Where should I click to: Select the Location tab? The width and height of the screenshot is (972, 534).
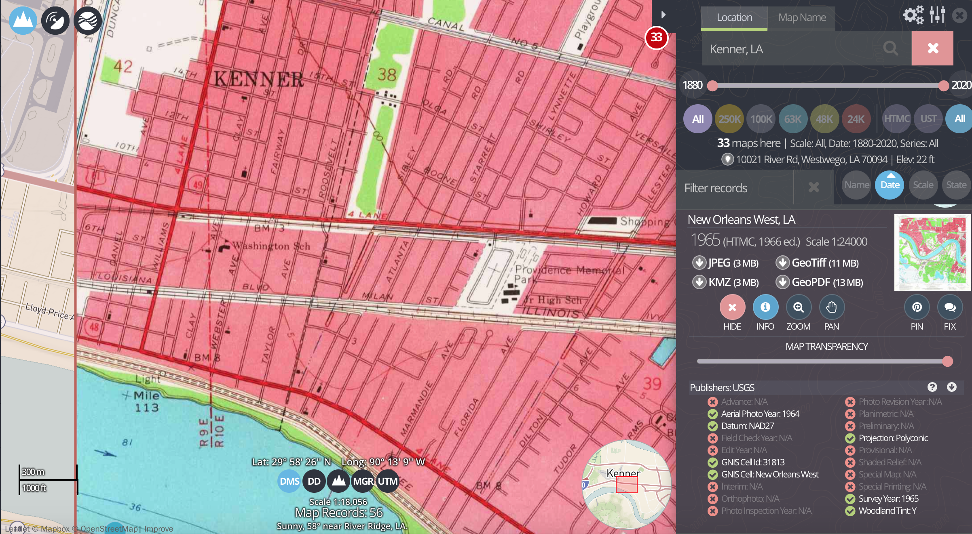(x=734, y=18)
